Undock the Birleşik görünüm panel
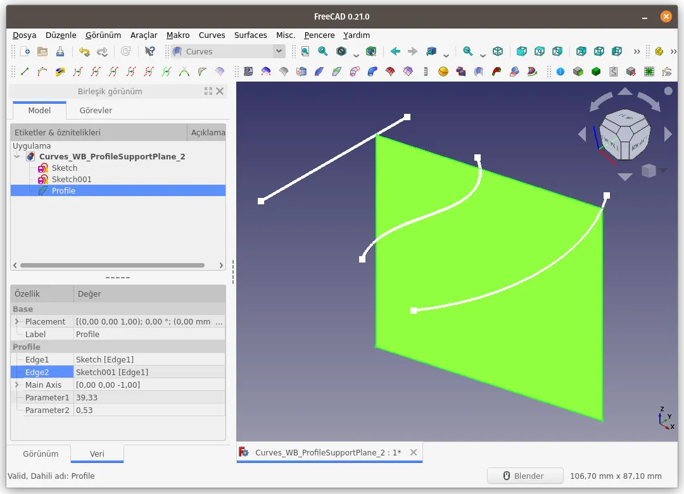This screenshot has width=684, height=494. (x=208, y=91)
